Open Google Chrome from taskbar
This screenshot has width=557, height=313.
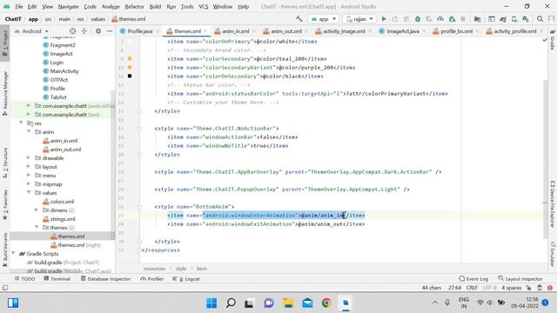coord(326,303)
